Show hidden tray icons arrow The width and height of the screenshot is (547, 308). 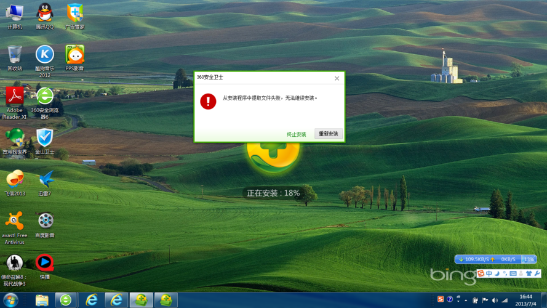pos(466,300)
